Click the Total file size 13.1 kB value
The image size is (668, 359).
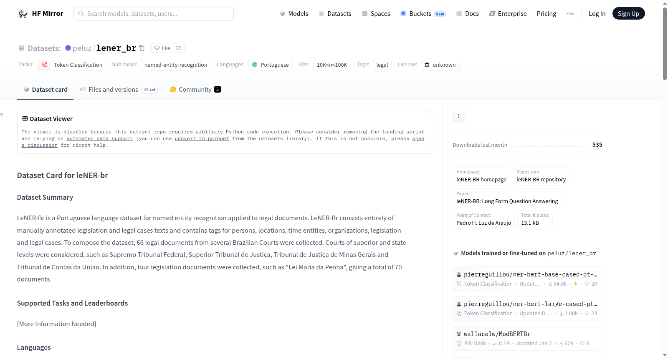click(530, 223)
